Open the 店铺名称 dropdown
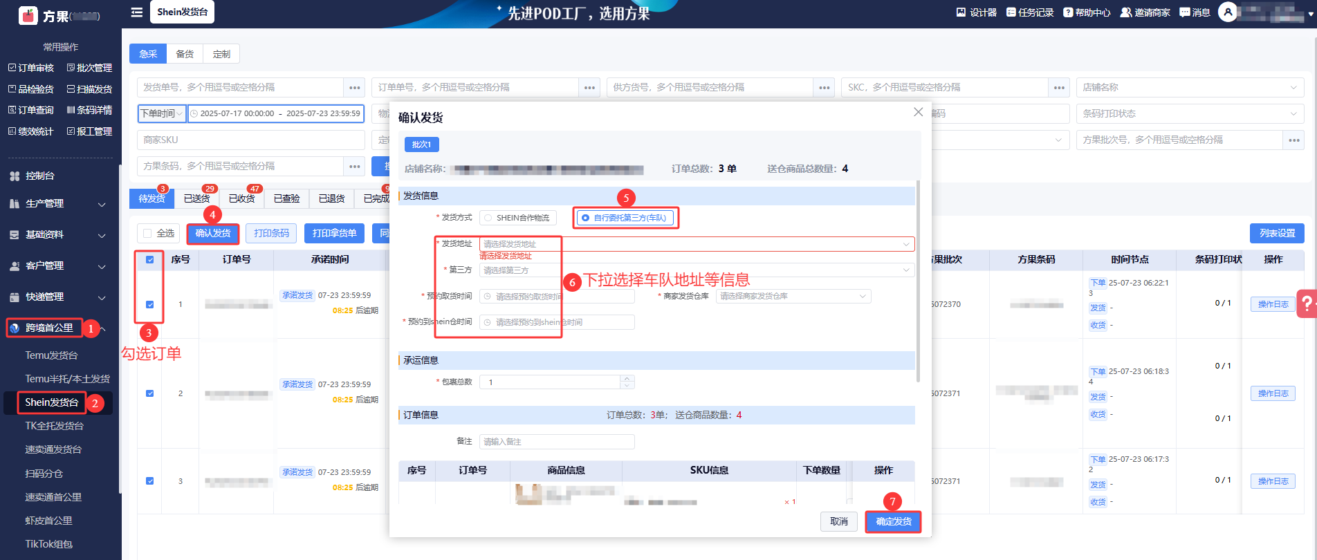The width and height of the screenshot is (1317, 560). (1190, 88)
